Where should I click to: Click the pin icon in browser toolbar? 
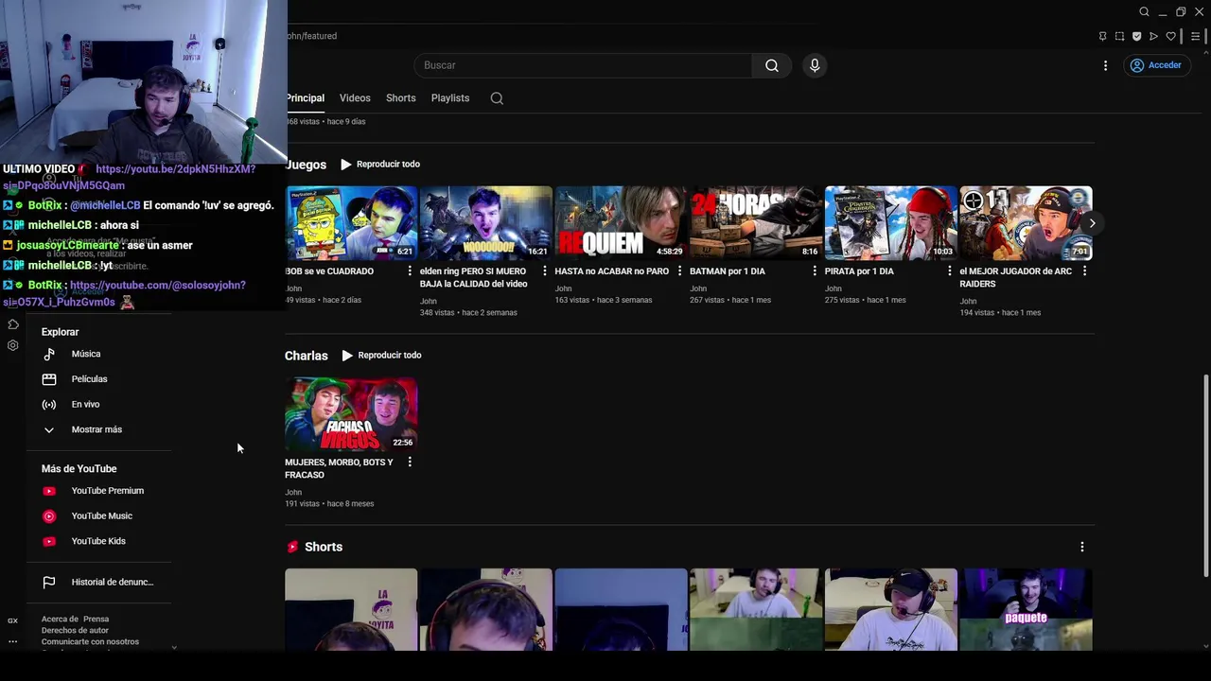click(1102, 37)
